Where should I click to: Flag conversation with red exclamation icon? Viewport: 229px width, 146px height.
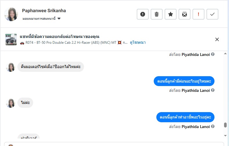[198, 14]
